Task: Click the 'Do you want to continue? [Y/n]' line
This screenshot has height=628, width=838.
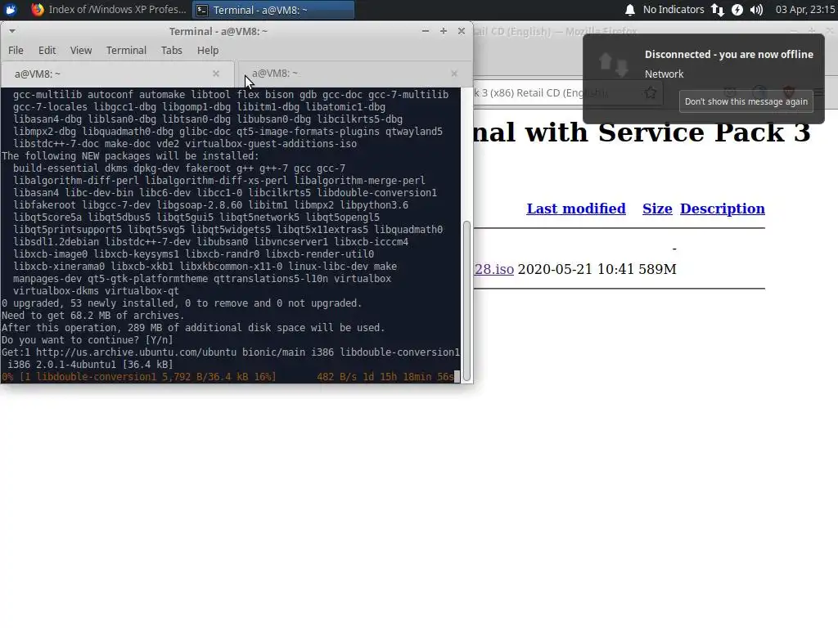Action: [87, 340]
